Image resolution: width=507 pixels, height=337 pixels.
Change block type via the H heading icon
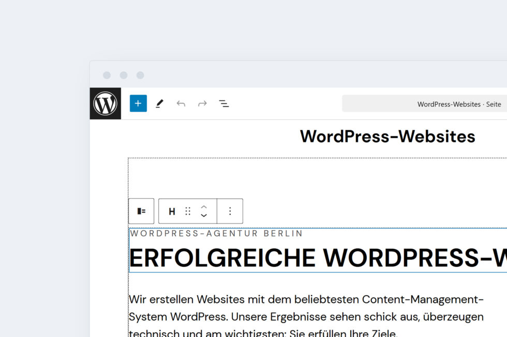pos(172,212)
